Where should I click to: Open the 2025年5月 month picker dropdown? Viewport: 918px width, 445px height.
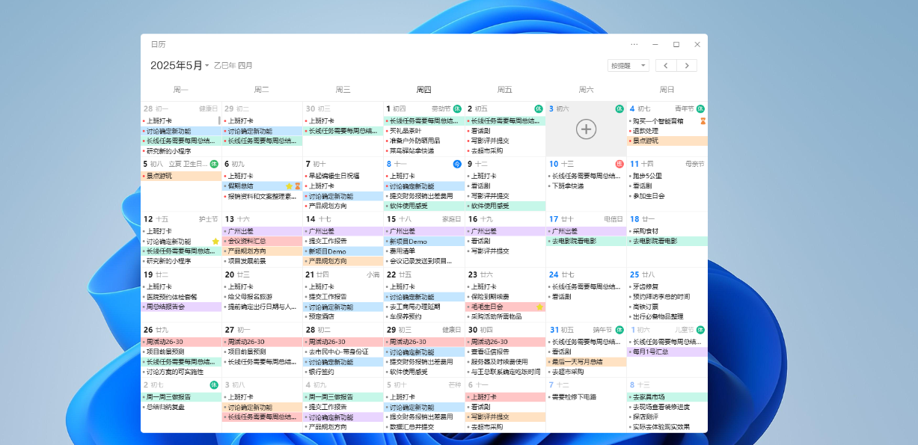point(180,66)
